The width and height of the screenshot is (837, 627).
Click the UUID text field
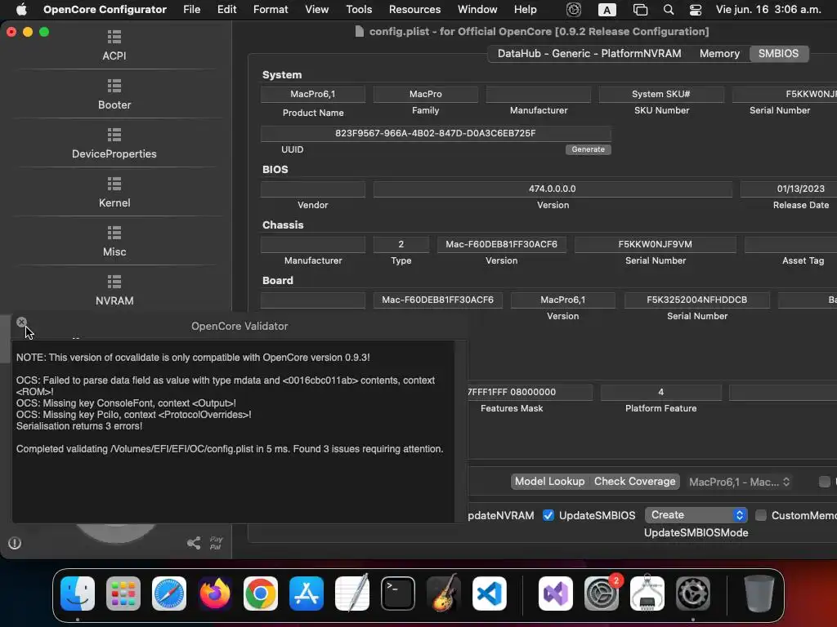click(436, 133)
